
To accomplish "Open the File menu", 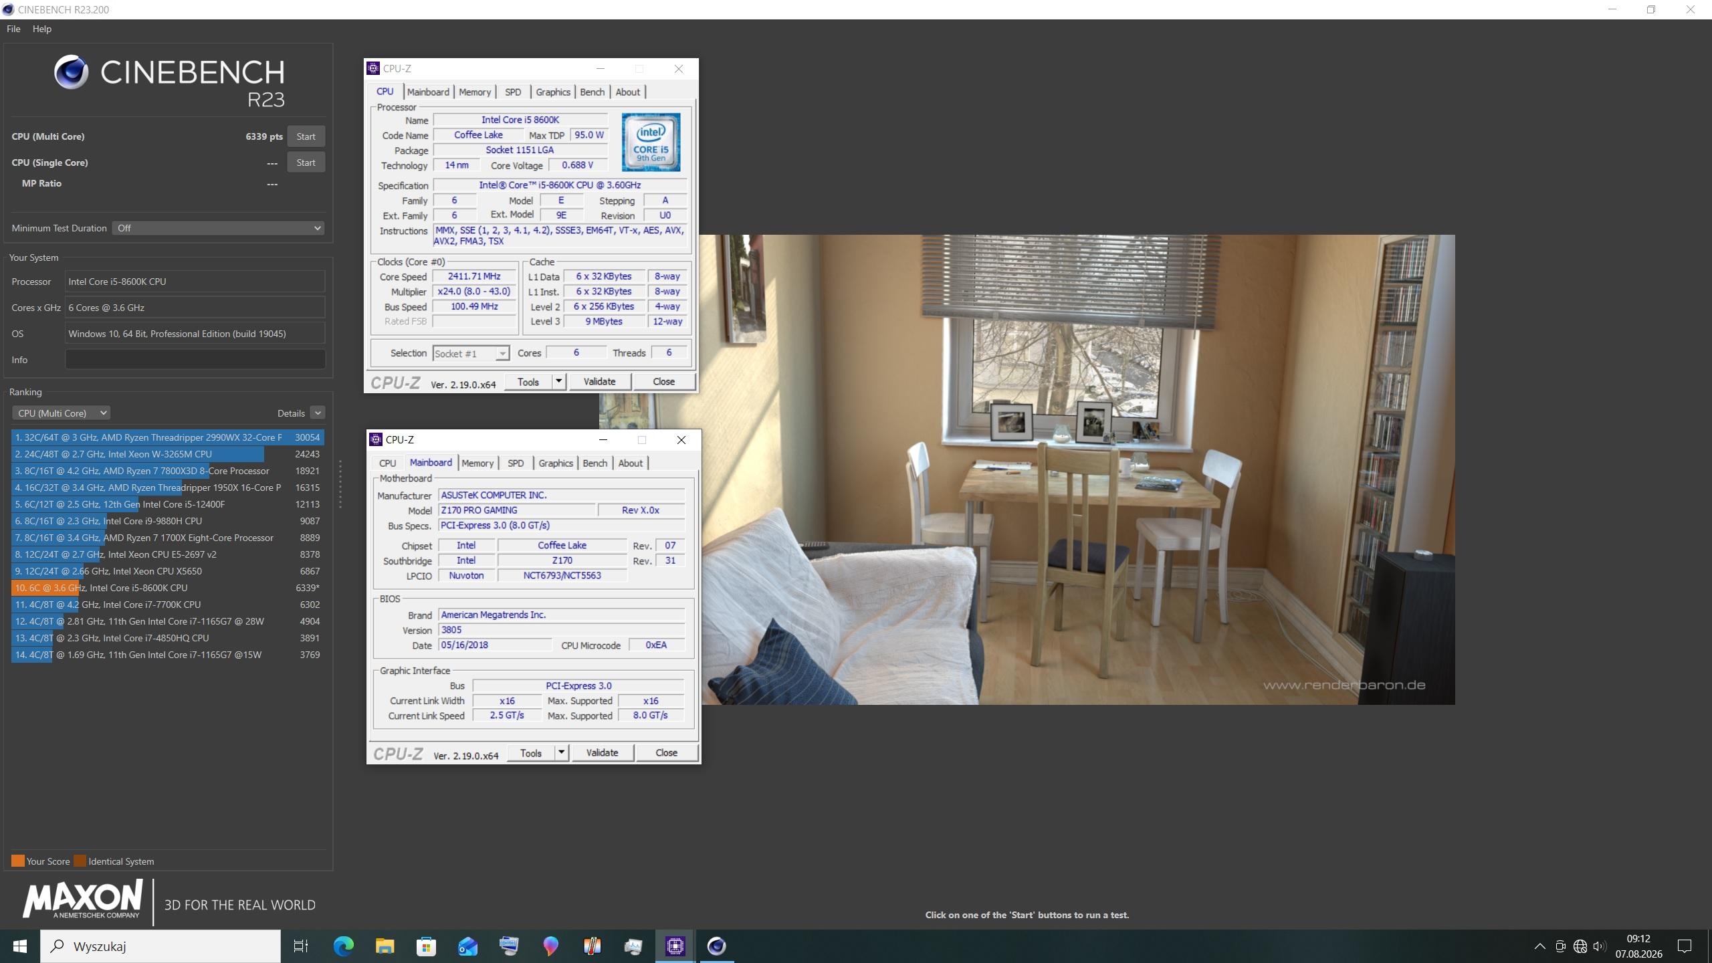I will click(x=13, y=29).
